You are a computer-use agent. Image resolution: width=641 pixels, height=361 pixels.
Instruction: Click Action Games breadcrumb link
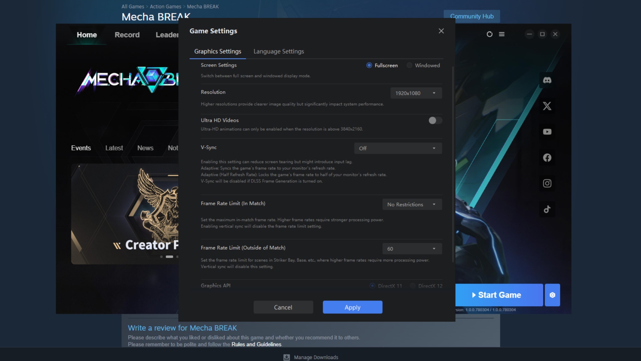[x=165, y=6]
